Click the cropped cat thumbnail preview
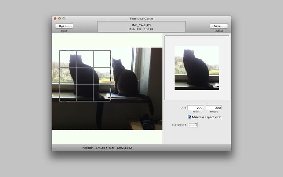This screenshot has width=283, height=177. point(197,68)
